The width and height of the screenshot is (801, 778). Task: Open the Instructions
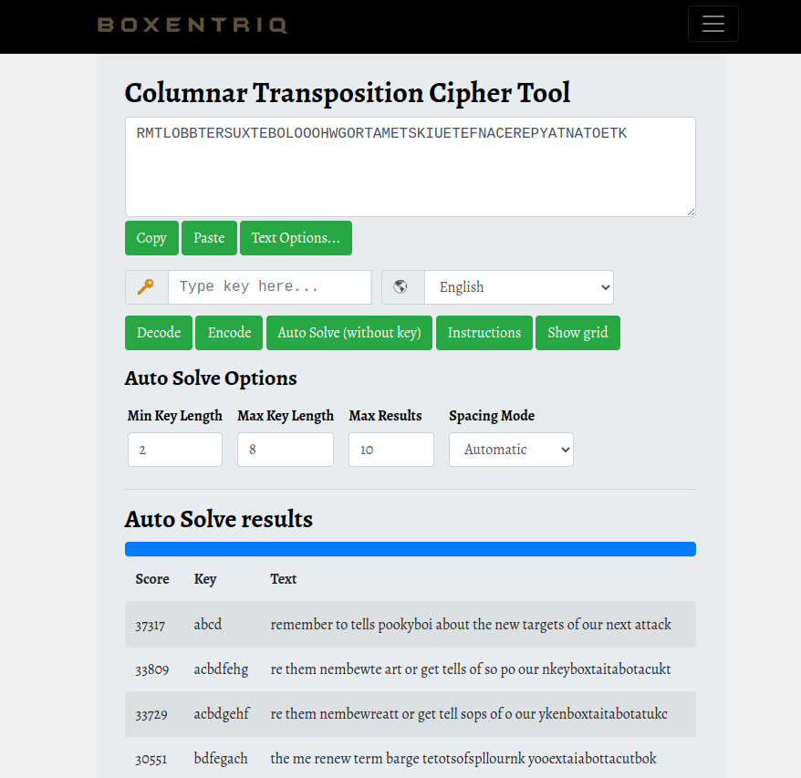coord(484,333)
